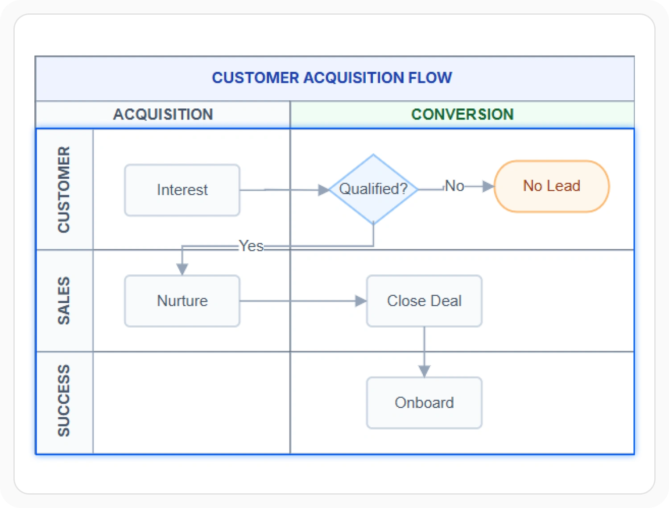The width and height of the screenshot is (669, 508).
Task: Select the arrow from Nurture to Close Deal
Action: [303, 301]
